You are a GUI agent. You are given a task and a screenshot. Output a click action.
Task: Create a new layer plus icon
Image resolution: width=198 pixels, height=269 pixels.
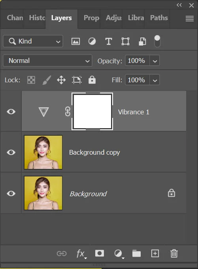(x=155, y=254)
